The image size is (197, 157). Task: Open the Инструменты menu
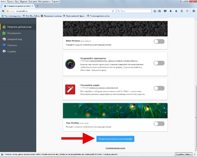tap(44, 1)
